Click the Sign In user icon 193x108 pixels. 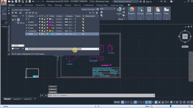click(144, 1)
